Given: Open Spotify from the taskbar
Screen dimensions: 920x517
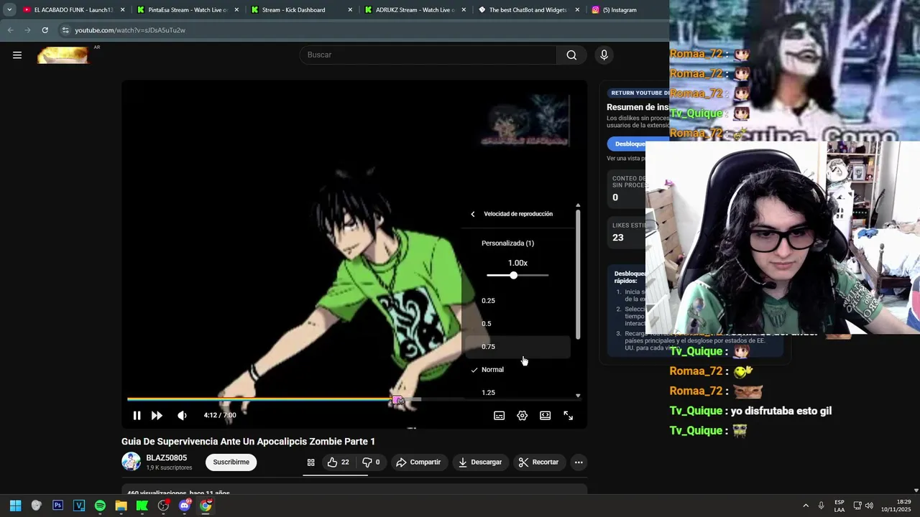Looking at the screenshot, I should point(100,506).
